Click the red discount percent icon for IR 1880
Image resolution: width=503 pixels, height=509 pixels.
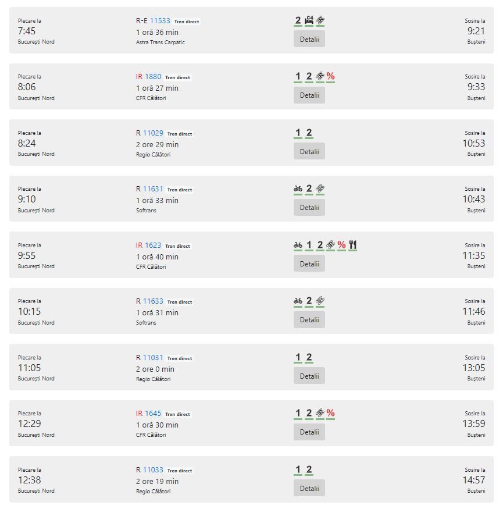click(x=330, y=76)
